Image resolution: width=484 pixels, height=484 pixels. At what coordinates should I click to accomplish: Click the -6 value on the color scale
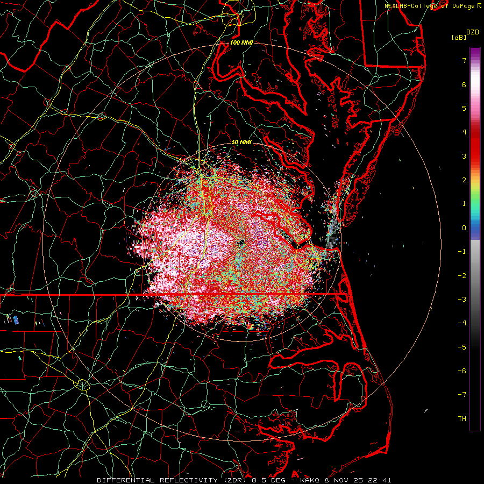(x=462, y=371)
